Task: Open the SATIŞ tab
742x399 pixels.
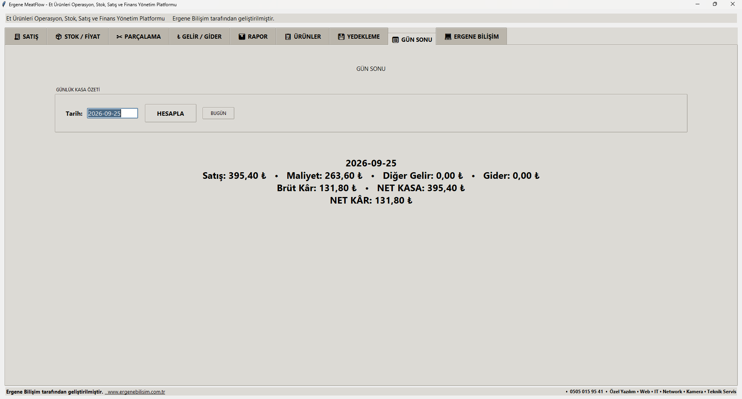Action: (x=26, y=36)
